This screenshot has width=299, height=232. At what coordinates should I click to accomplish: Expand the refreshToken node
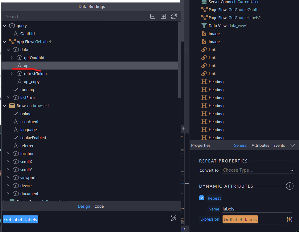pos(12,74)
